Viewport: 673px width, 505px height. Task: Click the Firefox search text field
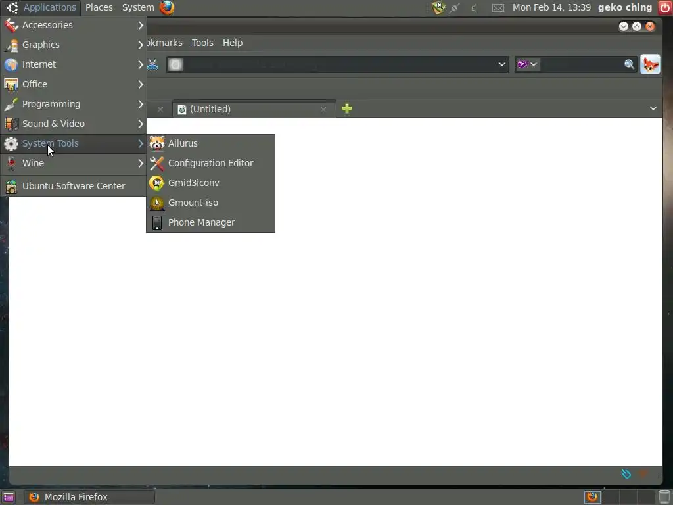coord(582,64)
